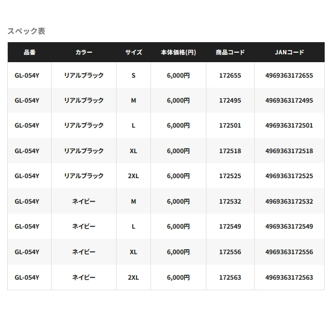Click the 本体価格(円) column header
This screenshot has height=333, width=333.
[178, 52]
